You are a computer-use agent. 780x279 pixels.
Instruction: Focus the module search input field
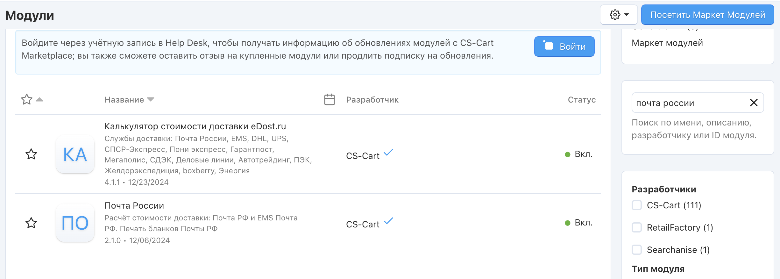click(x=689, y=103)
